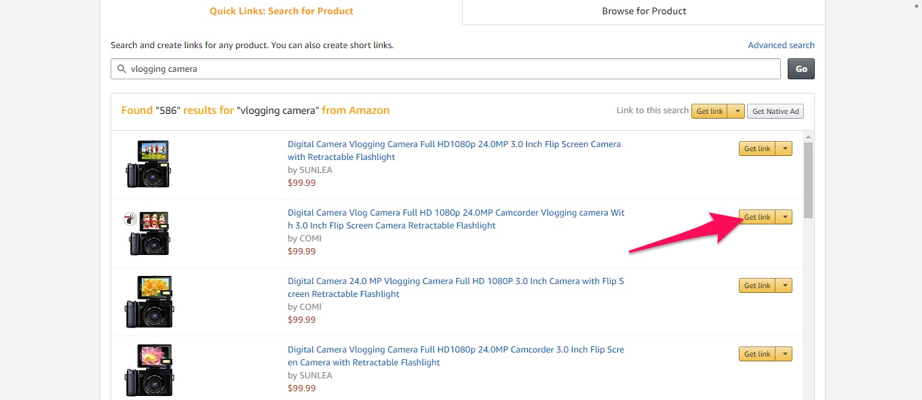
Task: Open dropdown for COMI 24.0 MP camera
Action: click(x=784, y=285)
